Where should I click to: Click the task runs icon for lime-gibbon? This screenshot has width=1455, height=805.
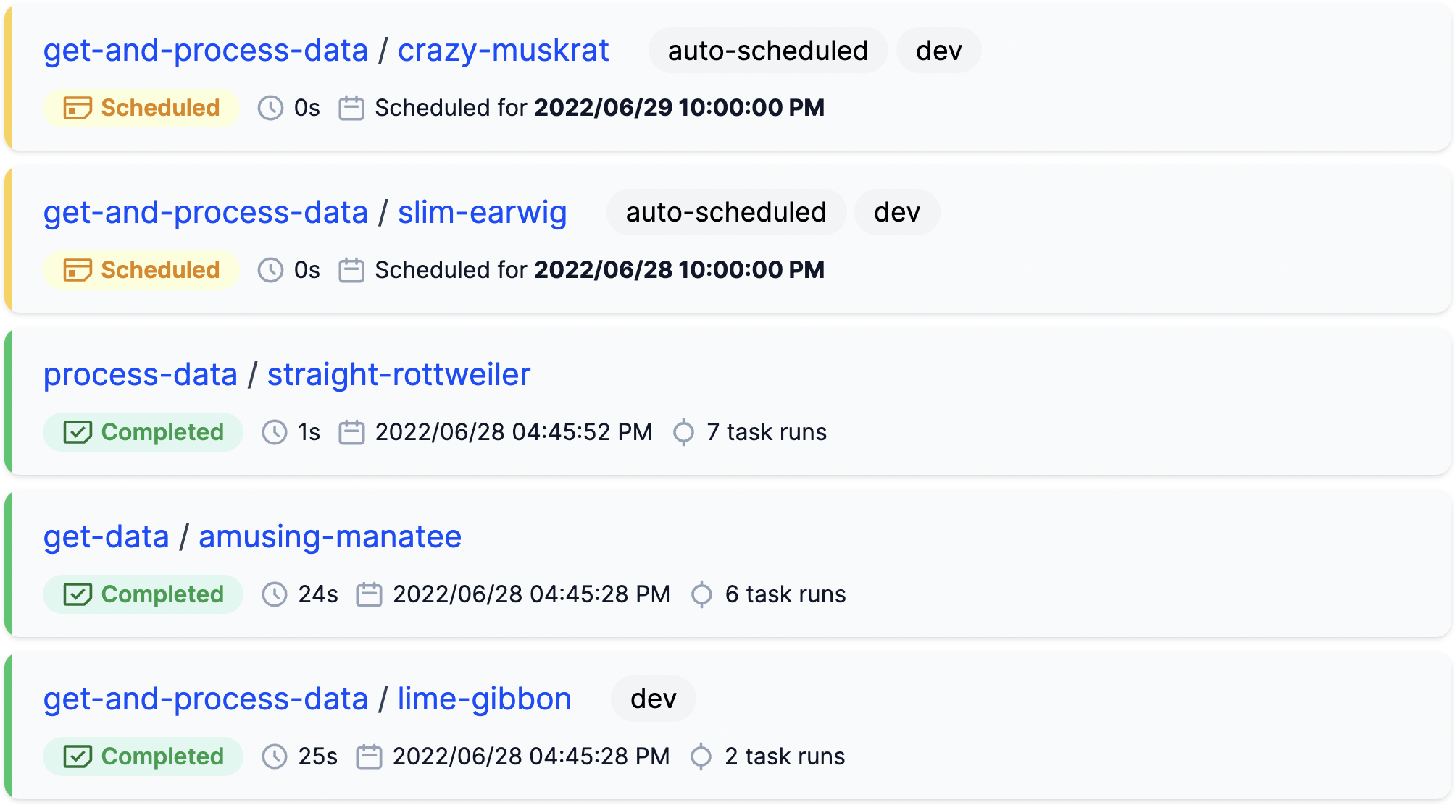701,756
